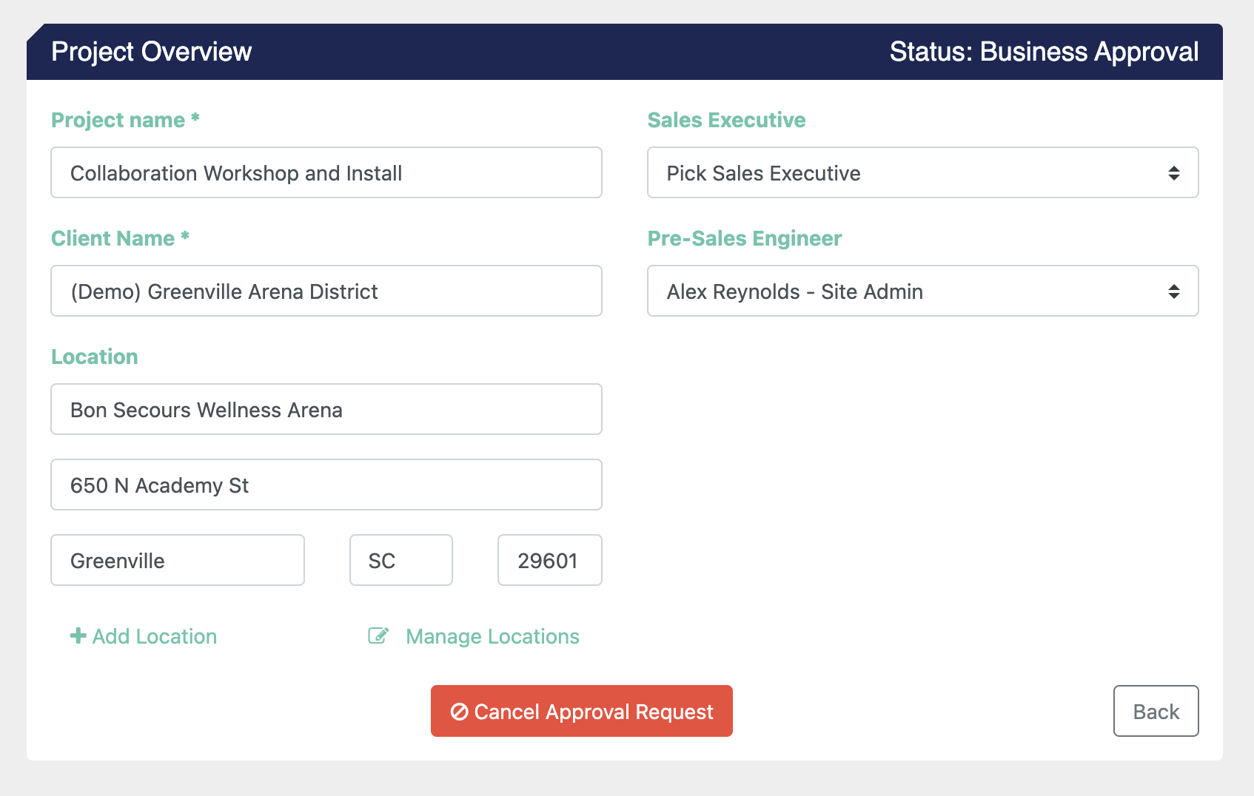Click the Project name input field
This screenshot has width=1254, height=796.
(326, 172)
